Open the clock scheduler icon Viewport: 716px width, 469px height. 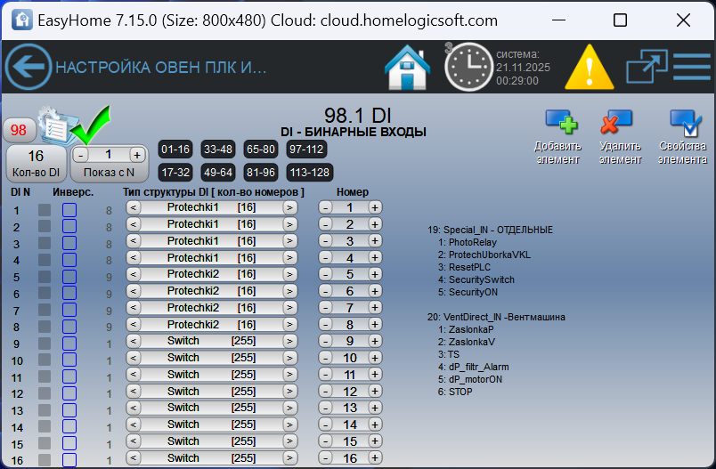(468, 68)
